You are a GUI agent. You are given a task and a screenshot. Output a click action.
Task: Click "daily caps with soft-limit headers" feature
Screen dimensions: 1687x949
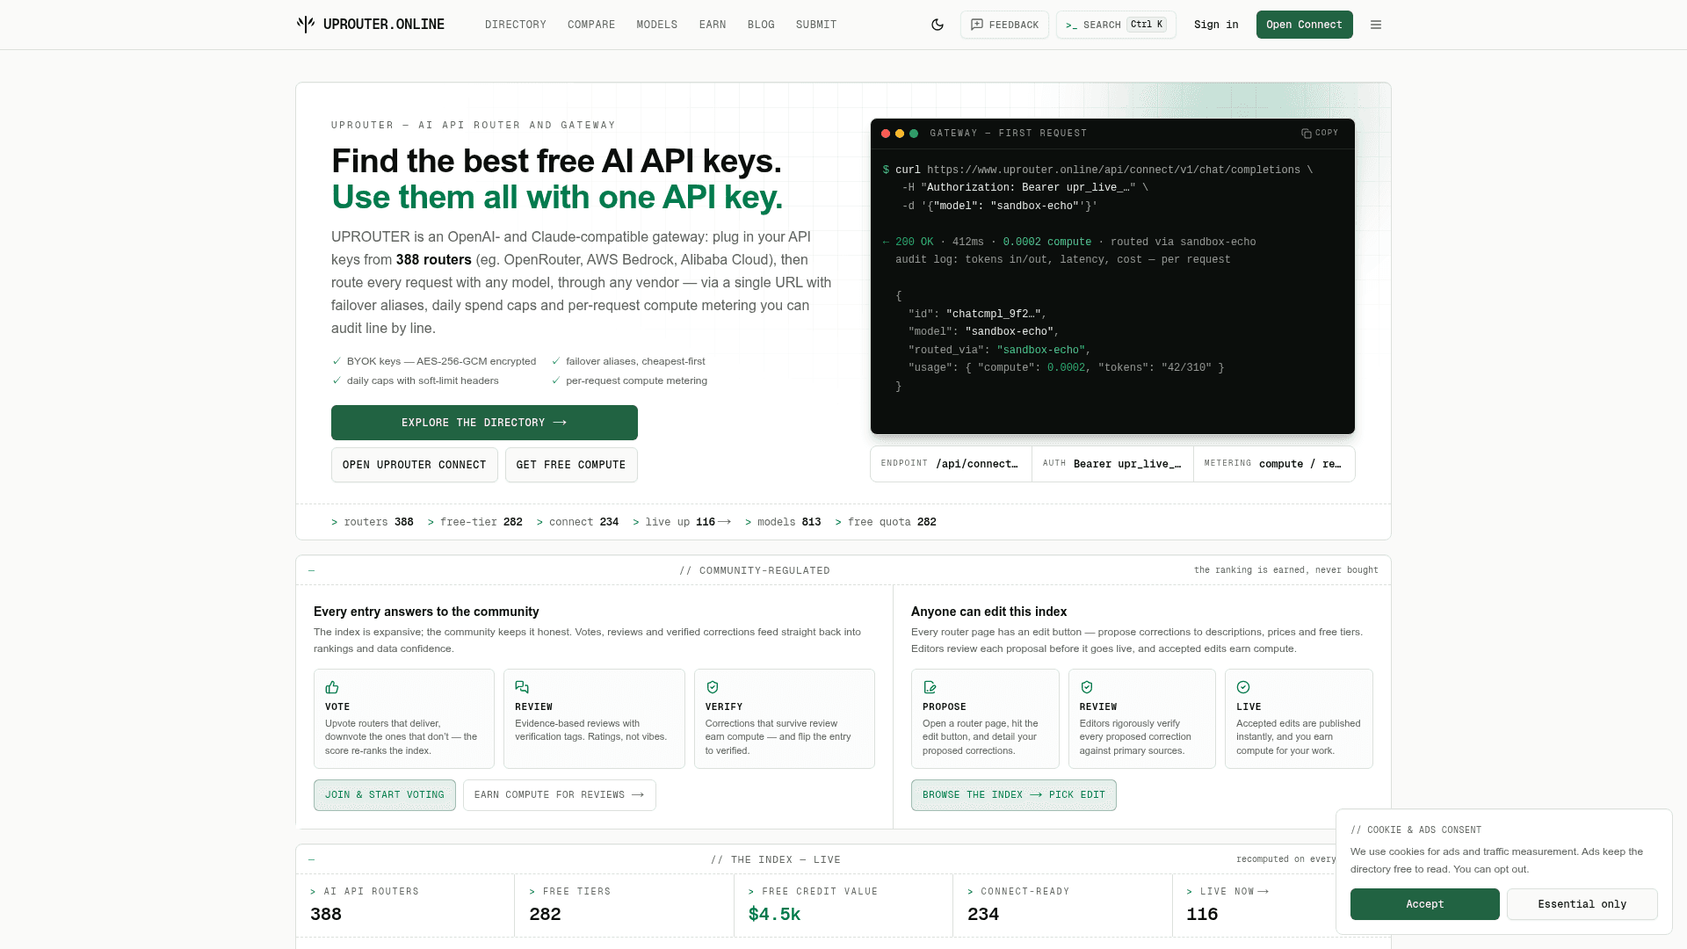(415, 380)
